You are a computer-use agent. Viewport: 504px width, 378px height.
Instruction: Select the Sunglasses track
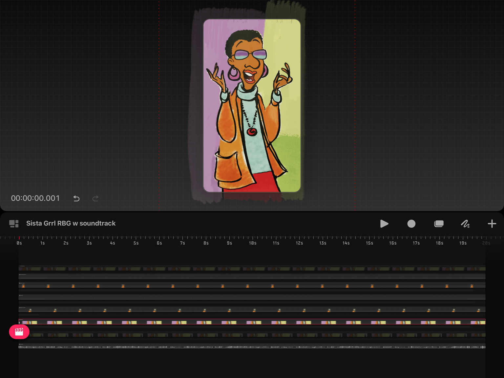point(252,276)
